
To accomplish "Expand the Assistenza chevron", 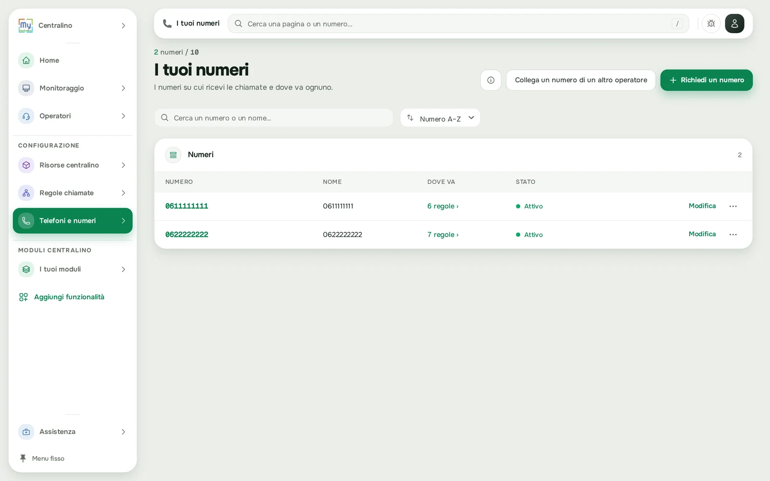I will pyautogui.click(x=123, y=432).
